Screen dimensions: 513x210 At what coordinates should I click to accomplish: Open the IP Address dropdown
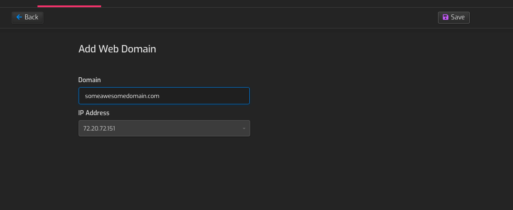click(x=164, y=128)
